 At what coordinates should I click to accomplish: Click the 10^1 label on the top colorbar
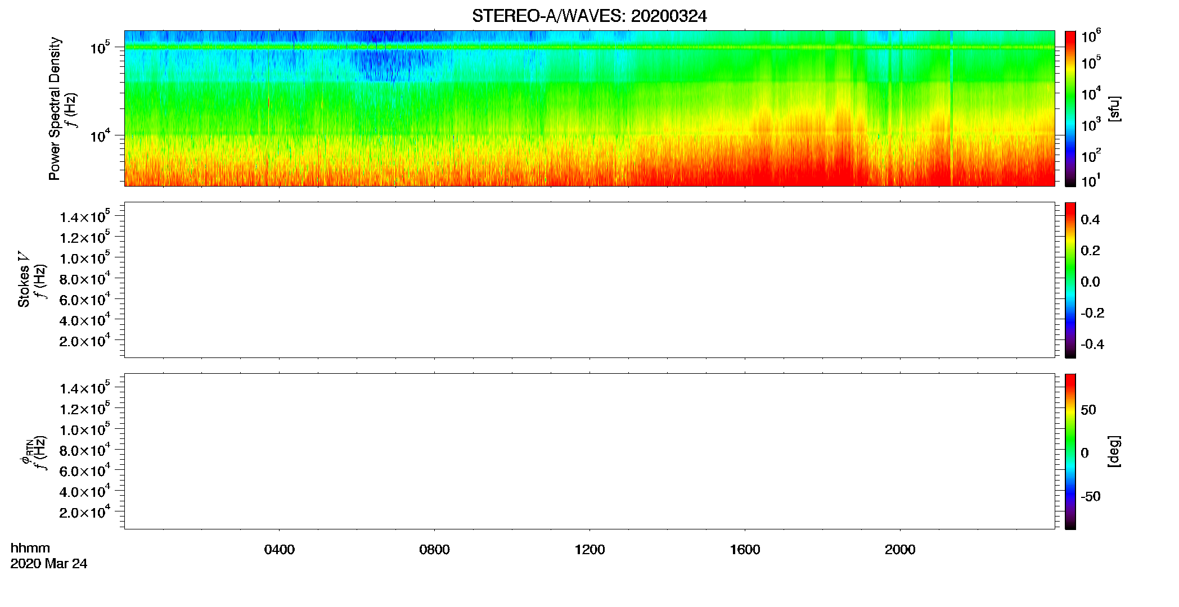point(1091,180)
